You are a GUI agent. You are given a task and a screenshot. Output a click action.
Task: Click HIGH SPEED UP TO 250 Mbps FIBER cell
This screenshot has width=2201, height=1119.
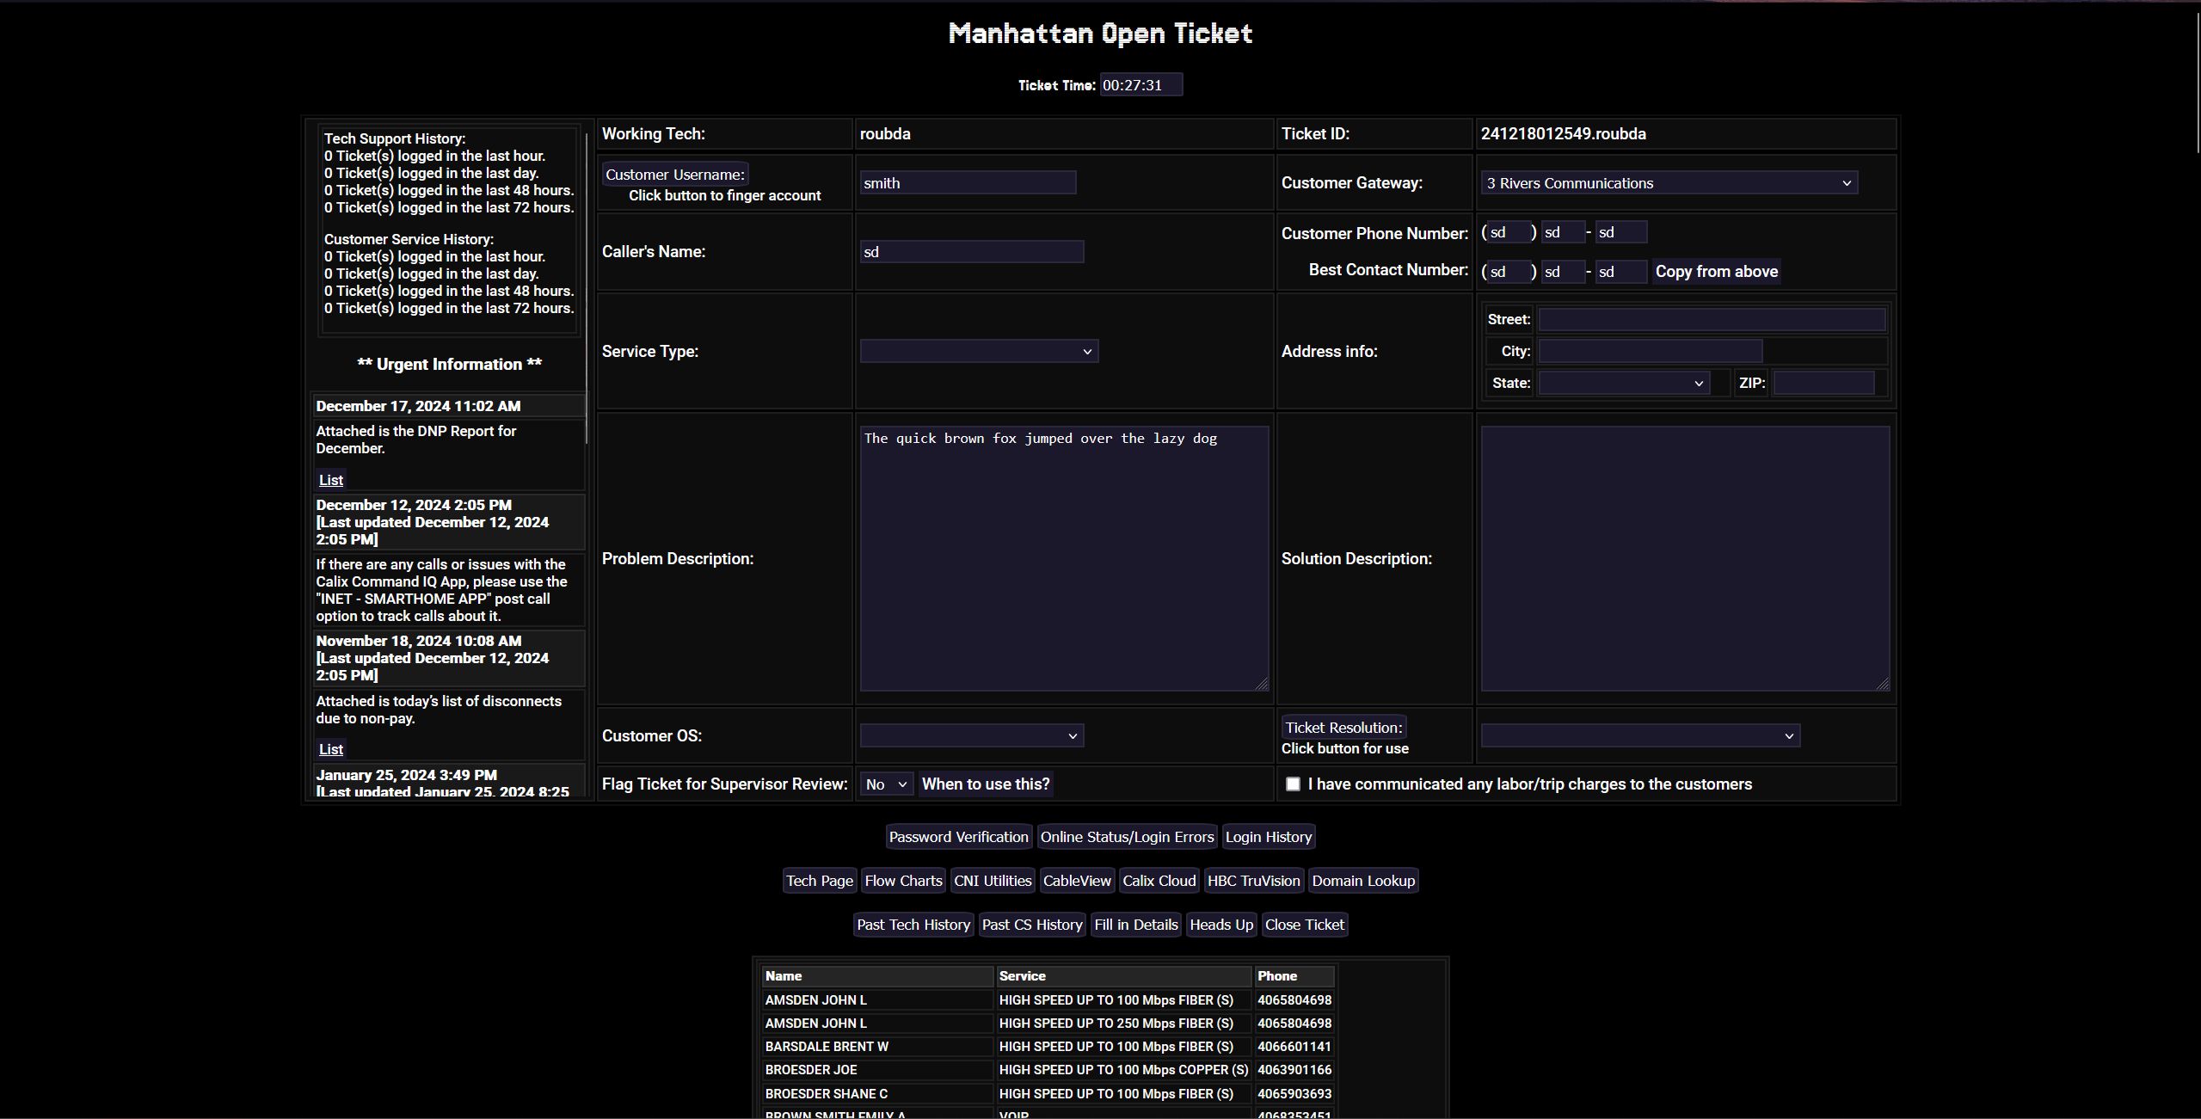pyautogui.click(x=1122, y=1023)
